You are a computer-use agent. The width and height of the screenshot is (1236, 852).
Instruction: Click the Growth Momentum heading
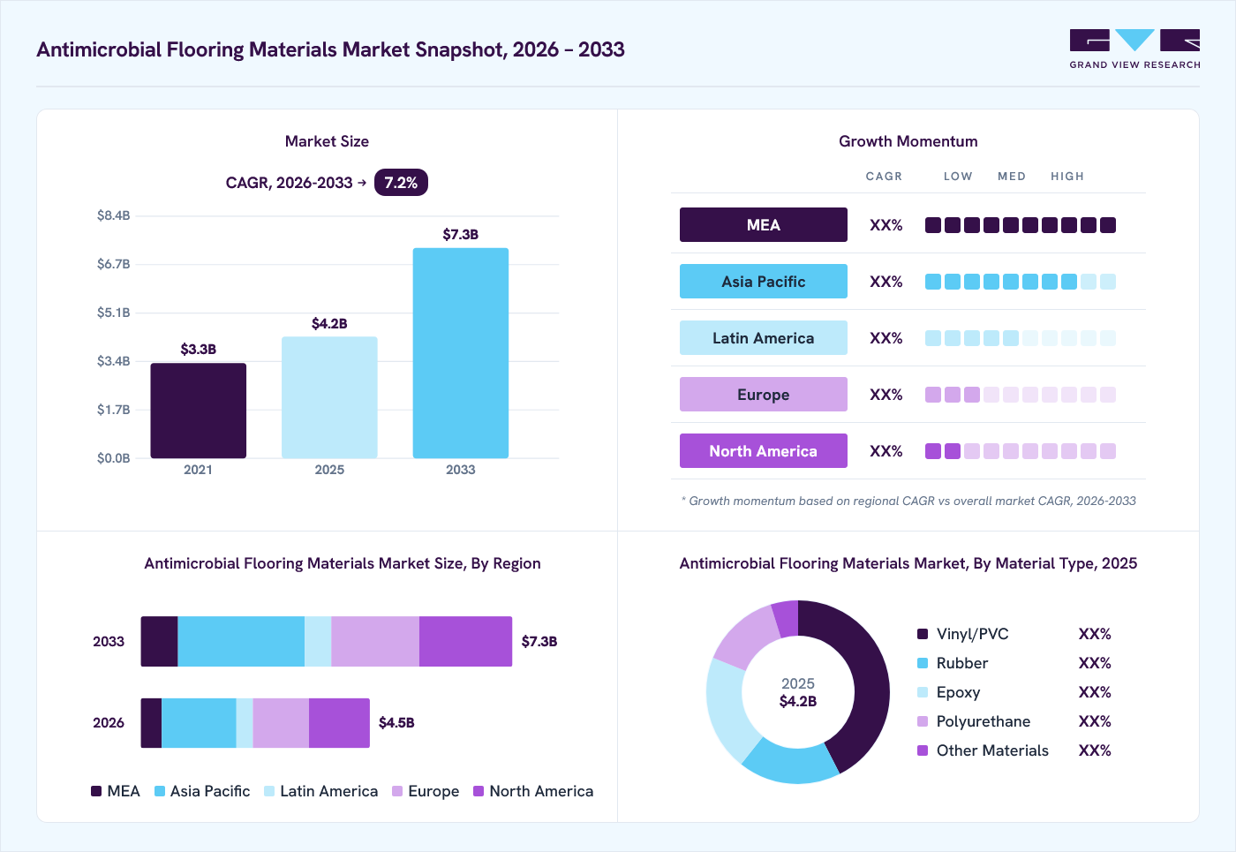[908, 141]
